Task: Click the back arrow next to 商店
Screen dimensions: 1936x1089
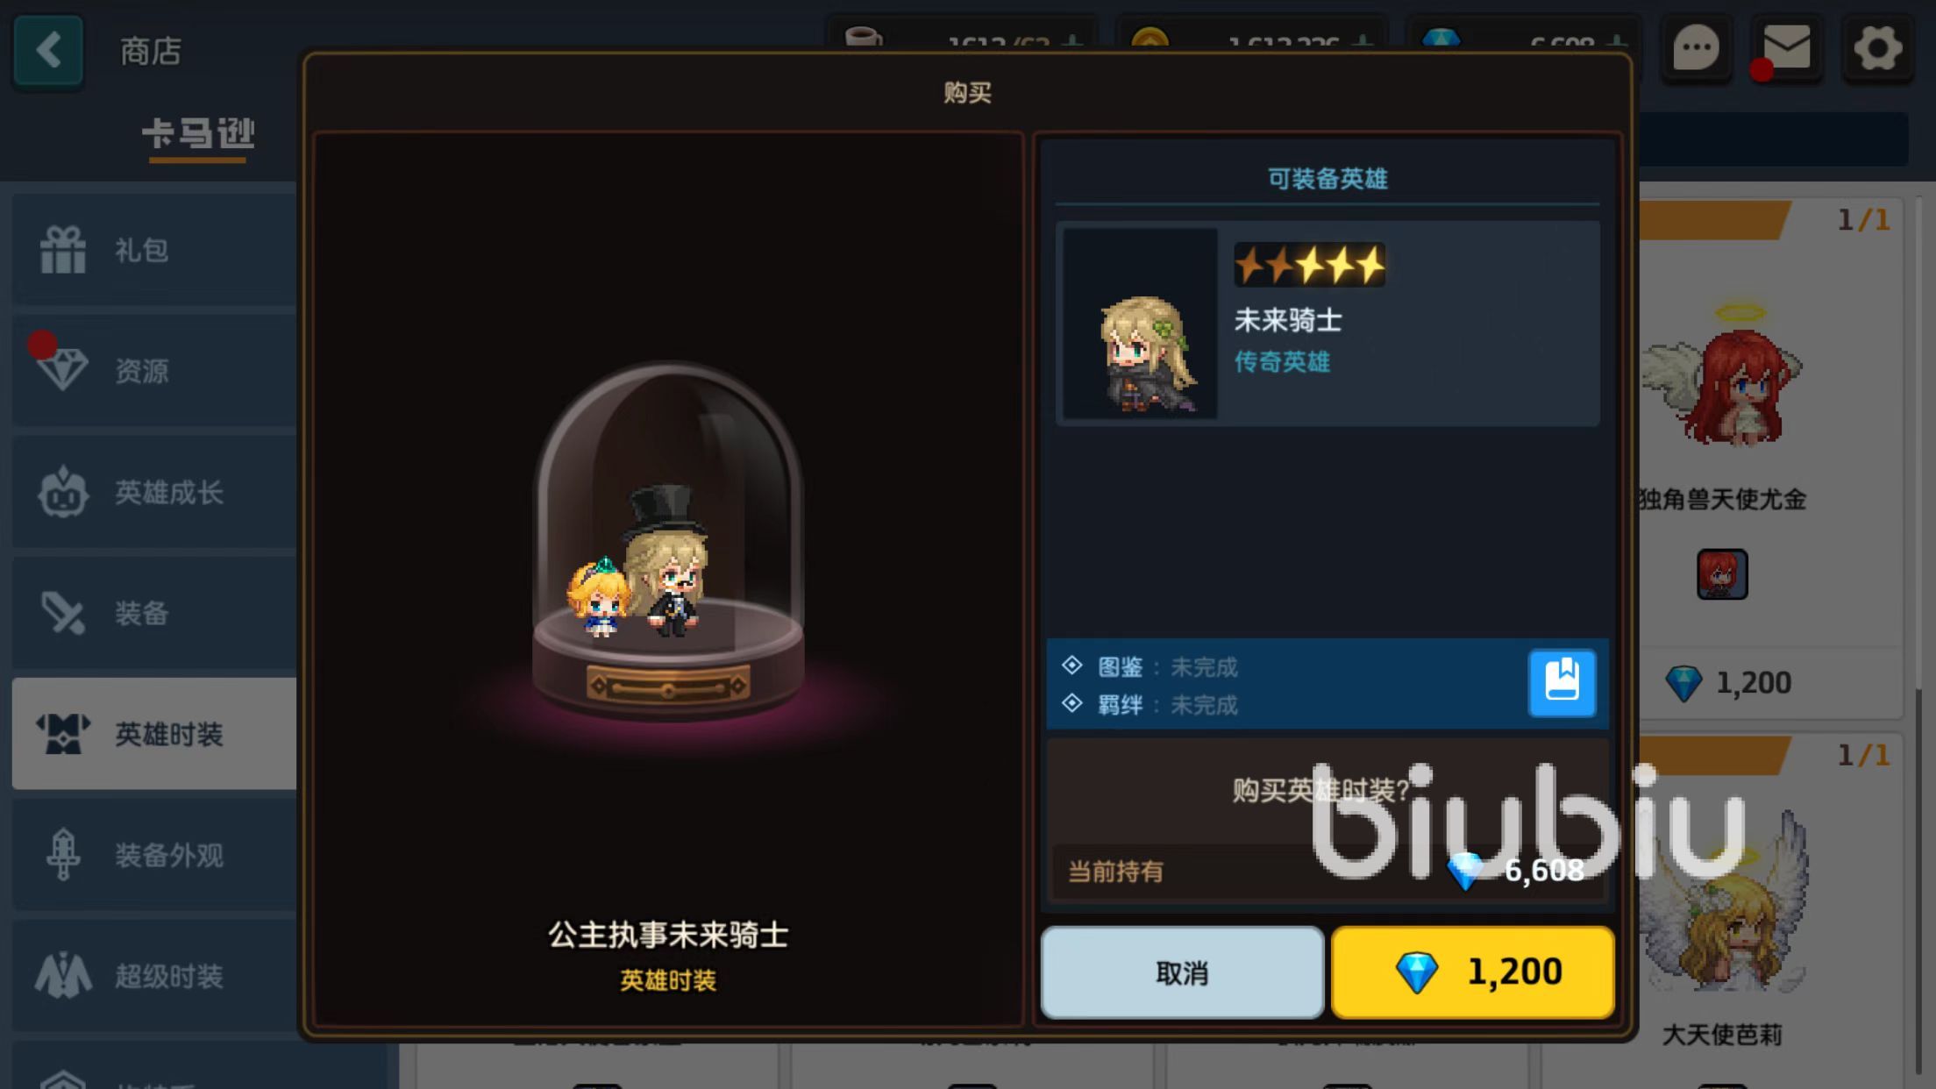Action: 48,50
